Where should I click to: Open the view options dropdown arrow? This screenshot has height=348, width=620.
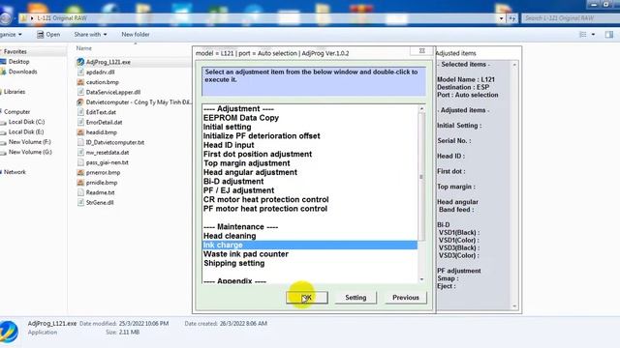tap(593, 35)
